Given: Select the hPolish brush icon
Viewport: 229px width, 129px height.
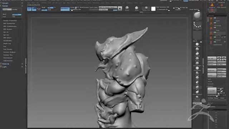Looking at the screenshot, I should pos(197,73).
